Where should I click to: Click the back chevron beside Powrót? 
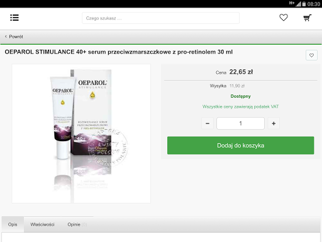click(x=6, y=37)
